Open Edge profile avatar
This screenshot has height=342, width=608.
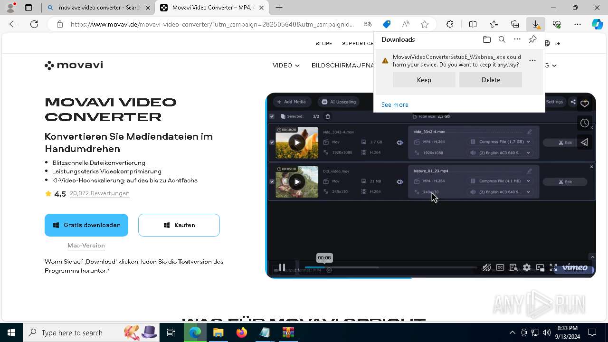coord(10,8)
